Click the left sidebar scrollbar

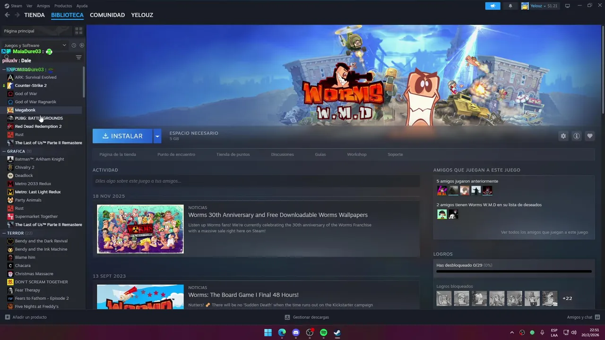tap(84, 81)
